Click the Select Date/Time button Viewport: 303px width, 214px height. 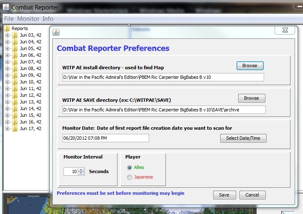point(243,138)
